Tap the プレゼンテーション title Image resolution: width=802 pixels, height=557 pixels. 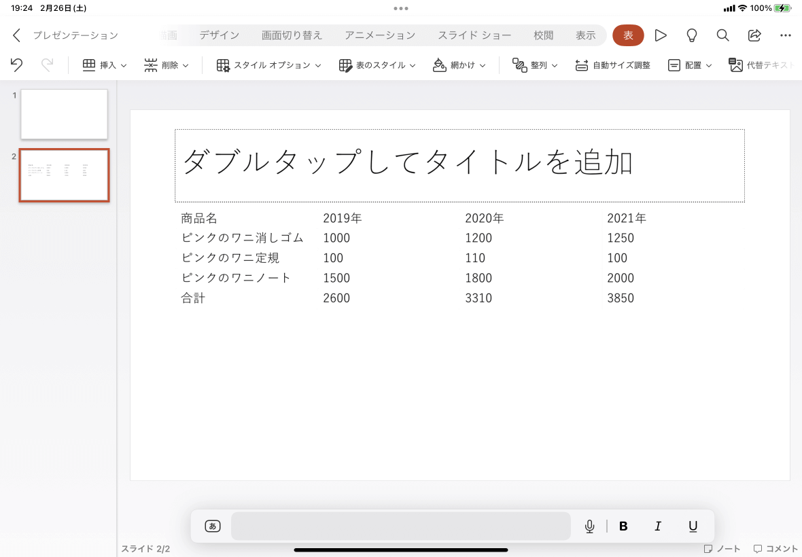(x=75, y=35)
